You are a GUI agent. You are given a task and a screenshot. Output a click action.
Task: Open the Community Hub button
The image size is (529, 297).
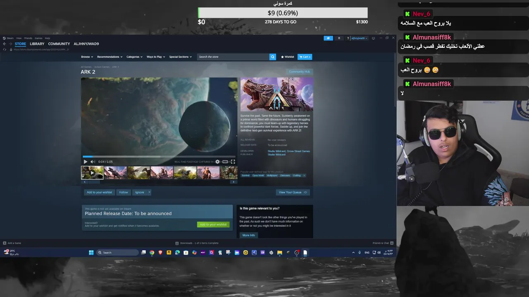point(300,72)
